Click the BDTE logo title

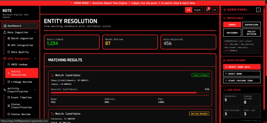pos(7,11)
